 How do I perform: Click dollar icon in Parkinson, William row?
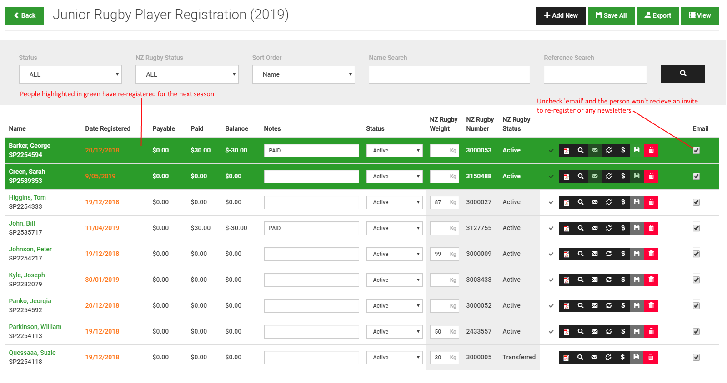(623, 332)
